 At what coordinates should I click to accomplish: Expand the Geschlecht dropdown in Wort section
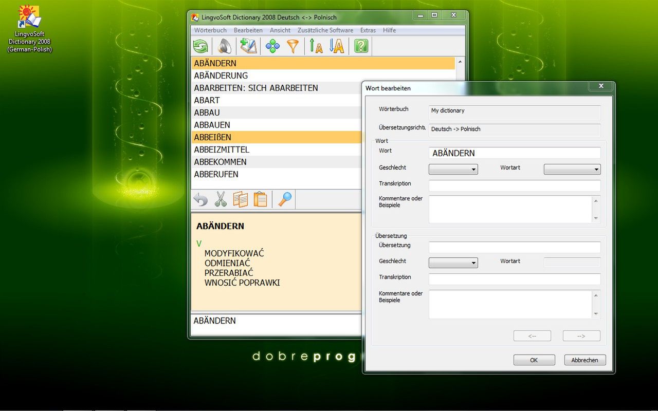tap(453, 169)
